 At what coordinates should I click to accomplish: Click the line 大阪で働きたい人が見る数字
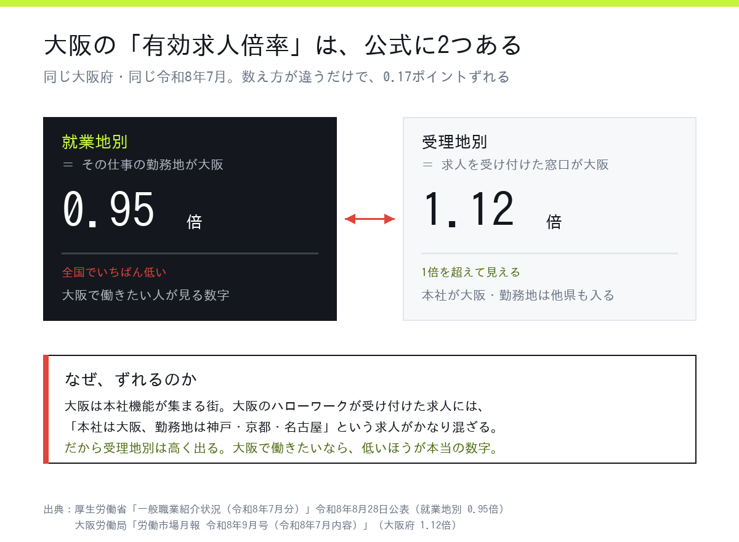[145, 295]
